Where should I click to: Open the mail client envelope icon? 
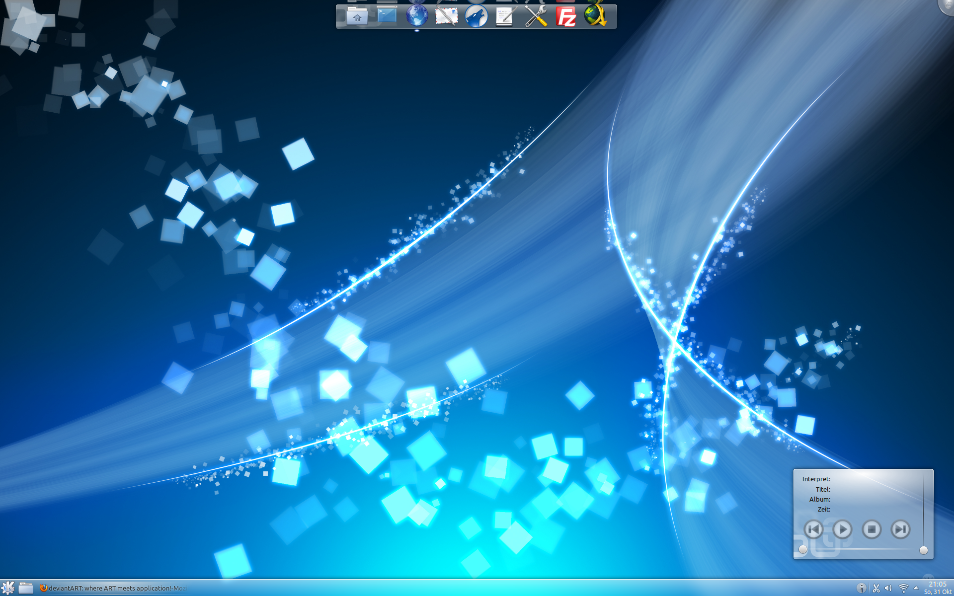(447, 16)
